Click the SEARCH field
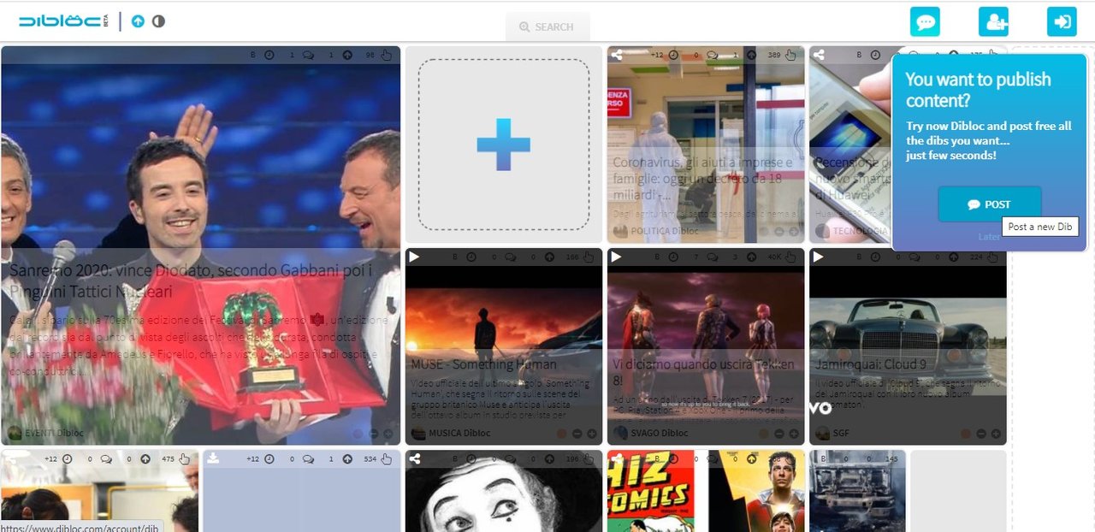The height and width of the screenshot is (532, 1095). click(x=547, y=27)
